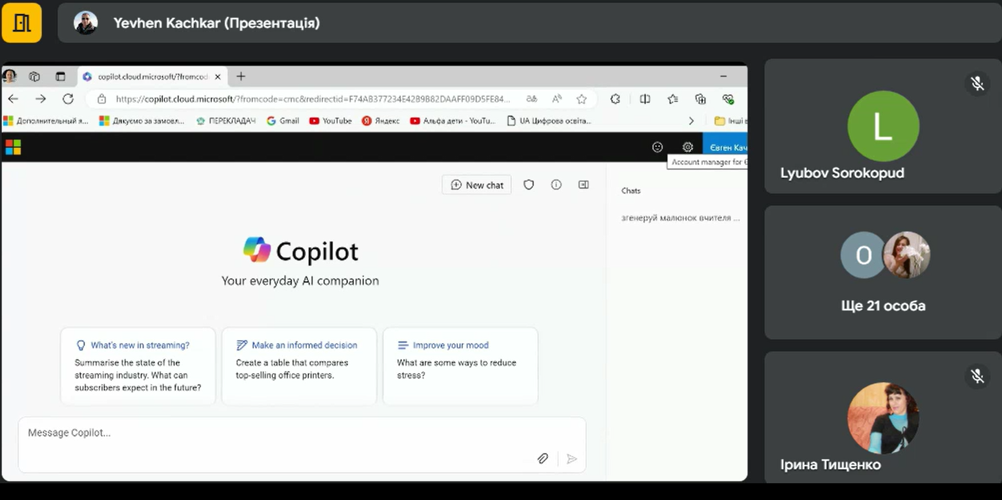Select Ірина Тищенко participant tile
Viewport: 1002px width, 500px height.
883,418
